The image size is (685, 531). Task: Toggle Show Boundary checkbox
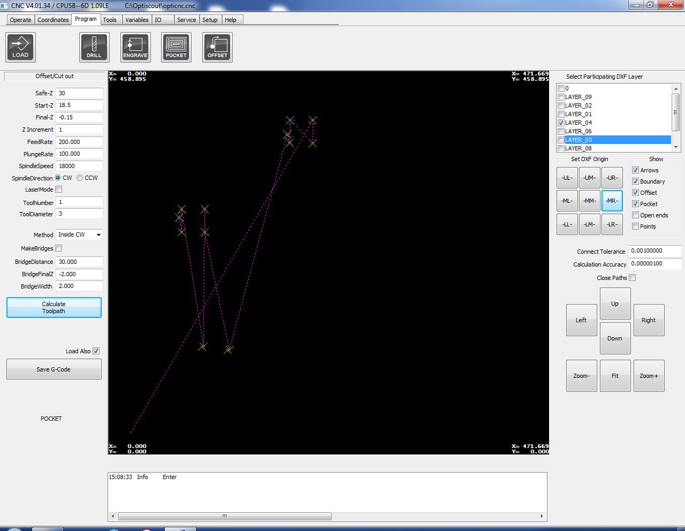click(636, 181)
